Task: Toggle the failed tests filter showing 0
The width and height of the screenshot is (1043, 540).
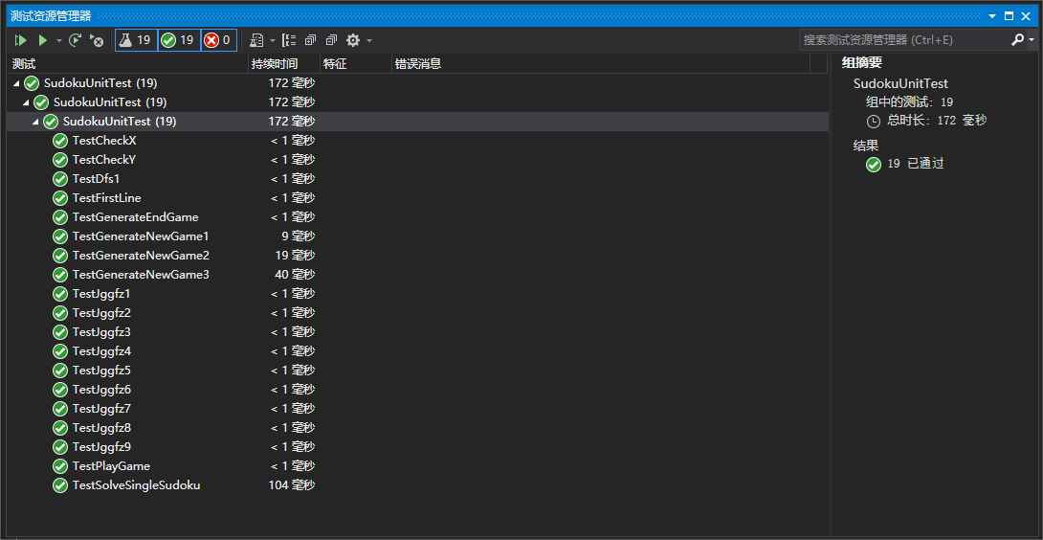Action: coord(219,40)
